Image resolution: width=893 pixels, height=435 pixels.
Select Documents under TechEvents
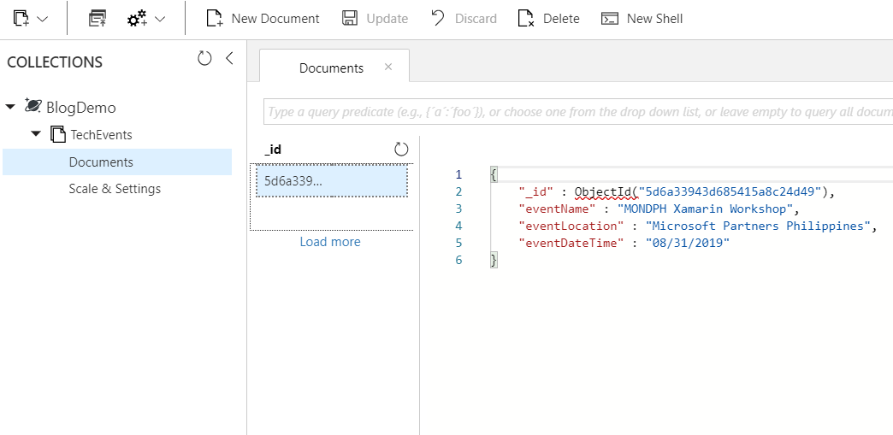coord(116,162)
